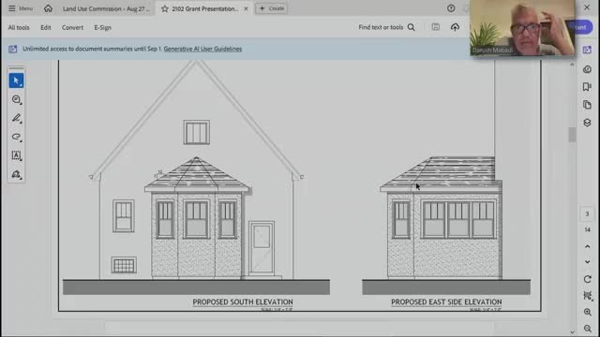Go to the Home icon
This screenshot has width=600, height=337.
48,8
